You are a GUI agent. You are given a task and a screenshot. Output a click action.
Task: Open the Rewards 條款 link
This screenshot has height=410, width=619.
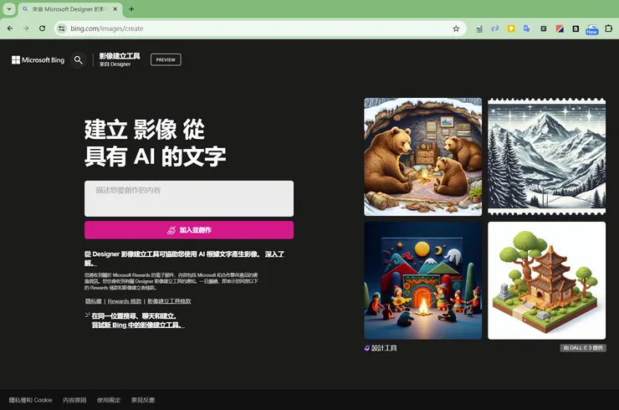[x=125, y=301]
